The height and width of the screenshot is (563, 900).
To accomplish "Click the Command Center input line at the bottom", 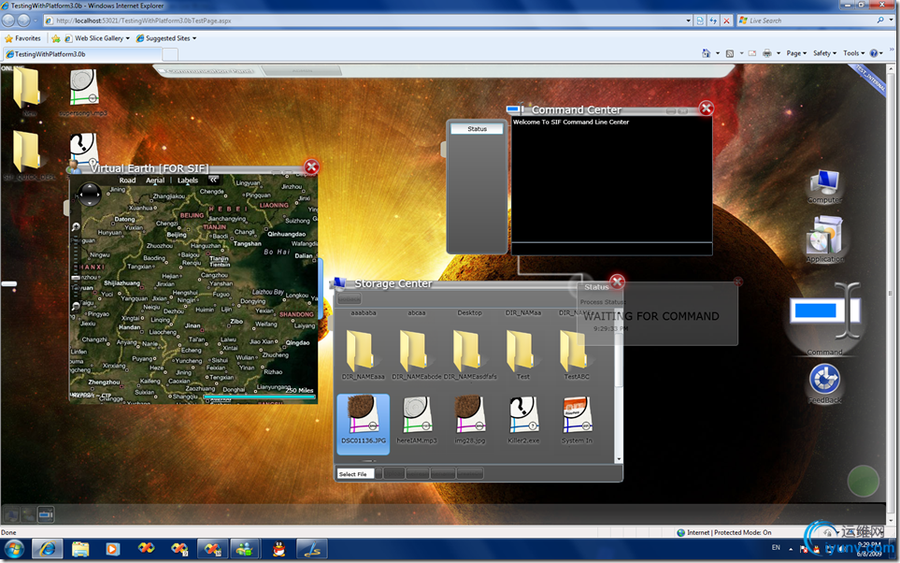I will click(x=611, y=248).
